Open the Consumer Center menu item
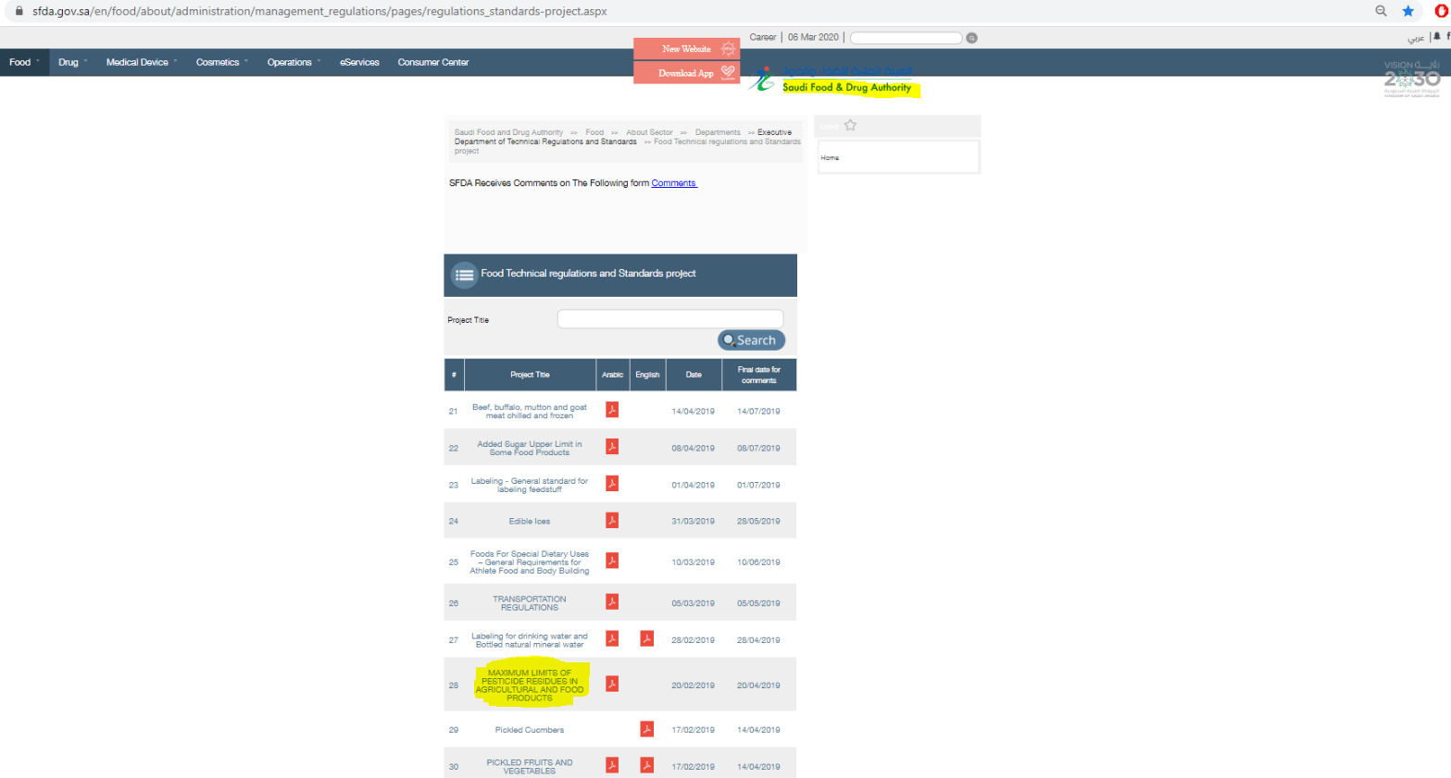This screenshot has width=1451, height=778. (432, 62)
